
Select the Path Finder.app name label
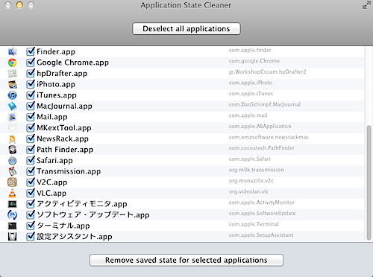65,150
